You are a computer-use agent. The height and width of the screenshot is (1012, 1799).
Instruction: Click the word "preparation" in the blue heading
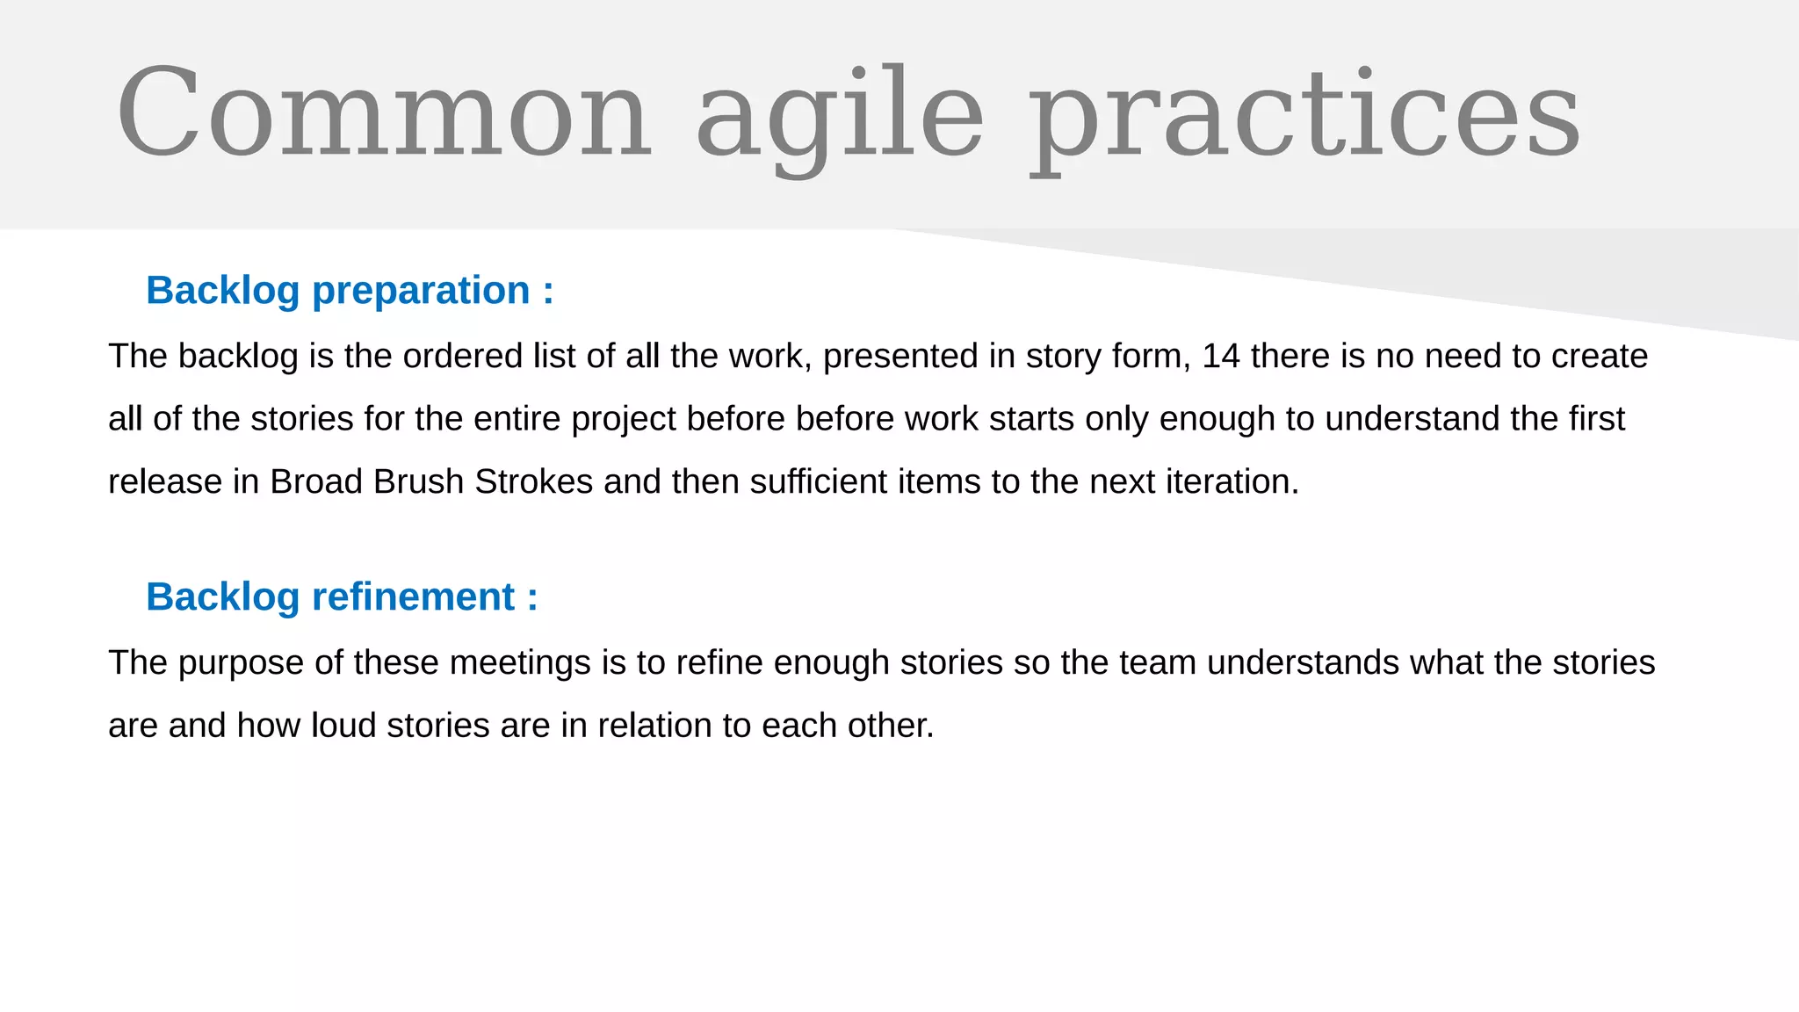pos(421,291)
